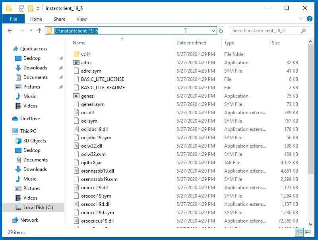Open the address bar history dropdown
This screenshot has height=240, width=318.
click(213, 31)
